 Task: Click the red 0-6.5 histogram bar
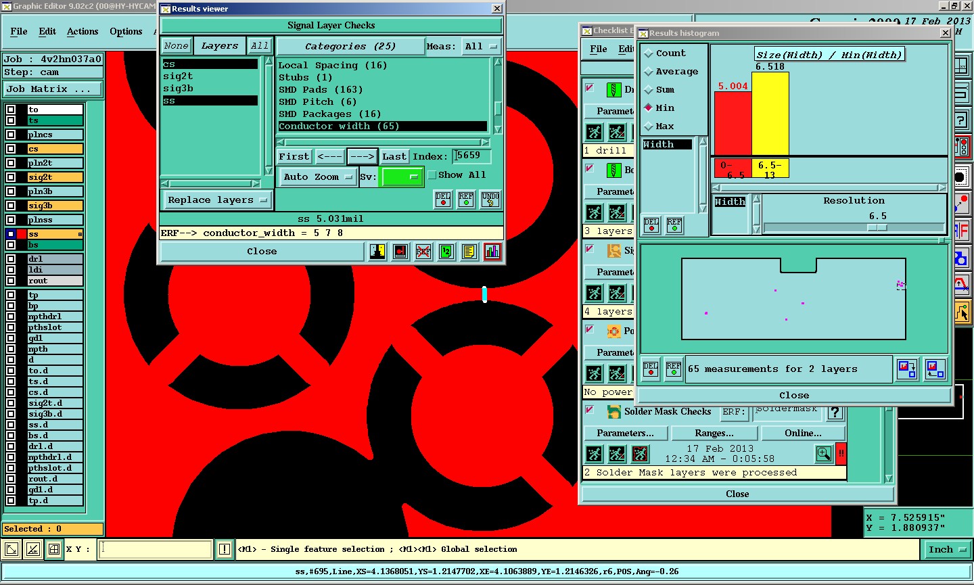(733, 124)
